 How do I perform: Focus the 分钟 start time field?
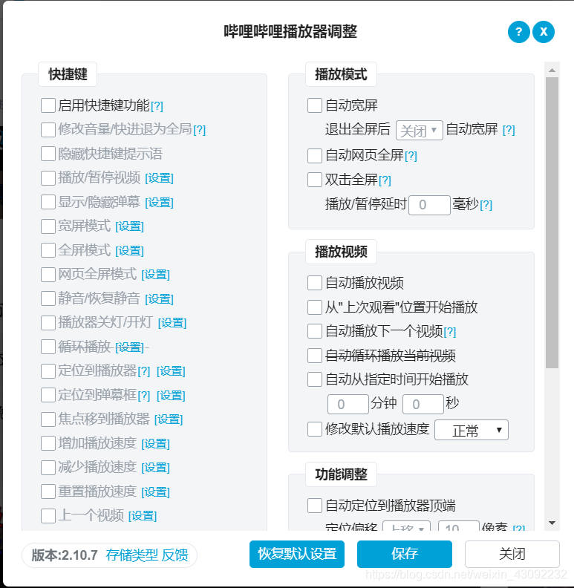[x=348, y=404]
